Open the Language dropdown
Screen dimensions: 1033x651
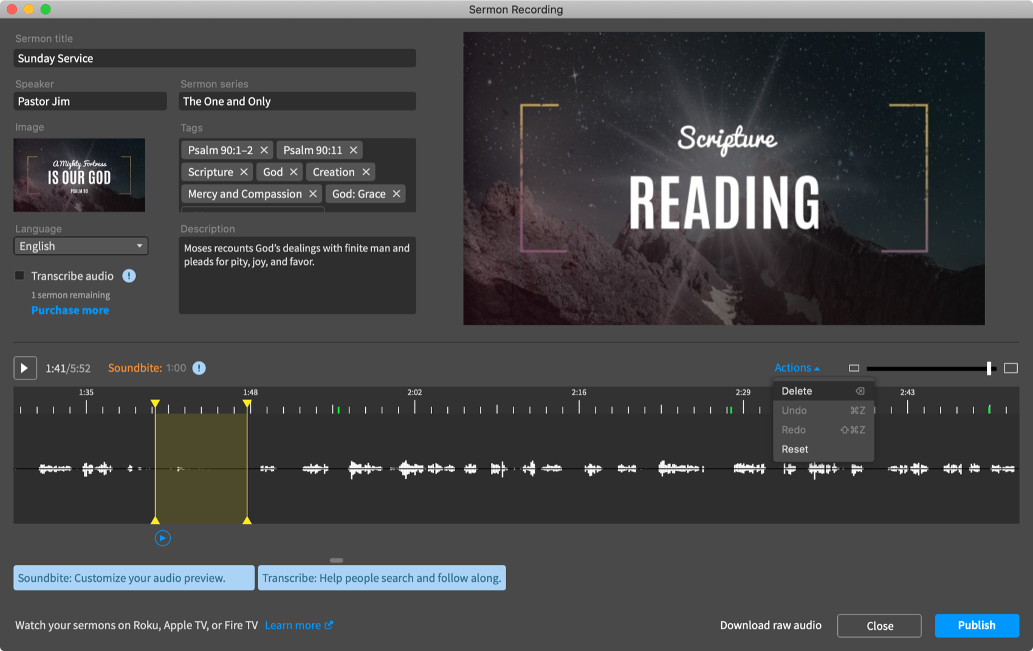pos(81,246)
